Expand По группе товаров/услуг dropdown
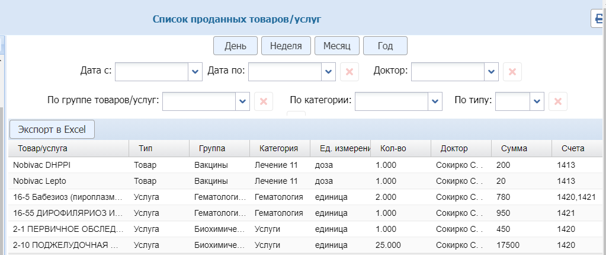 tap(243, 101)
